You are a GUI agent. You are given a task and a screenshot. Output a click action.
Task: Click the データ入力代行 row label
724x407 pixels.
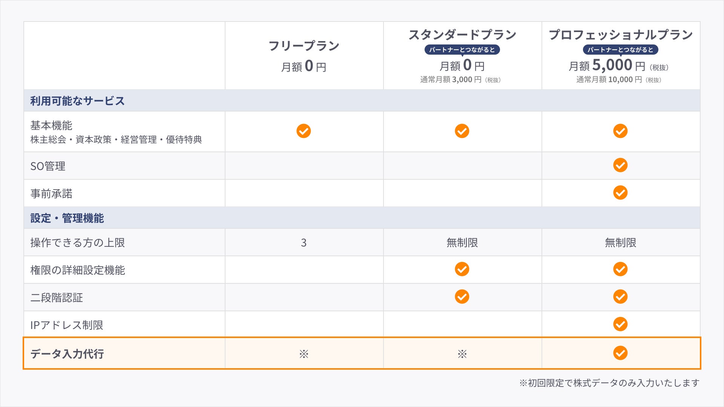pos(67,354)
